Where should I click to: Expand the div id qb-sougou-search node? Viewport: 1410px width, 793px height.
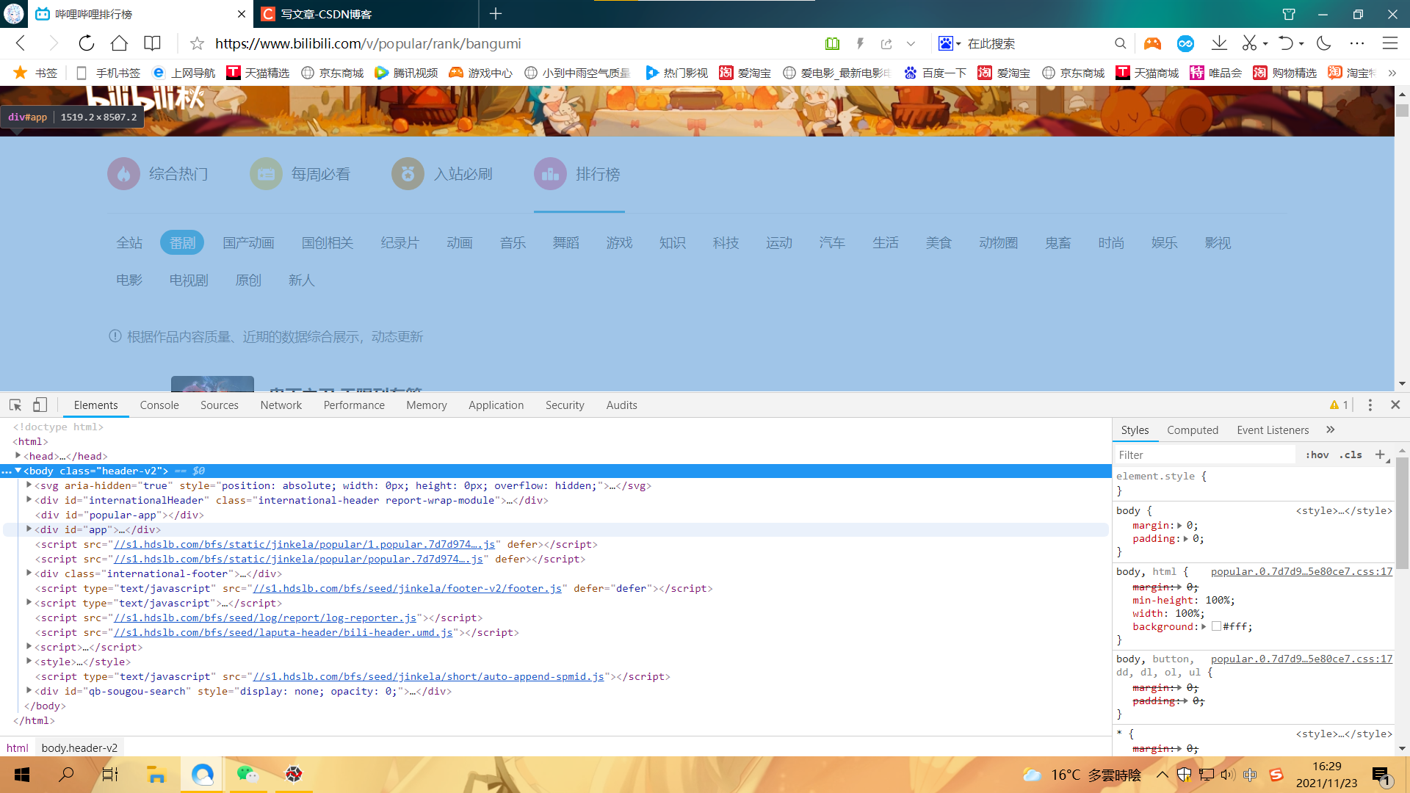point(29,691)
